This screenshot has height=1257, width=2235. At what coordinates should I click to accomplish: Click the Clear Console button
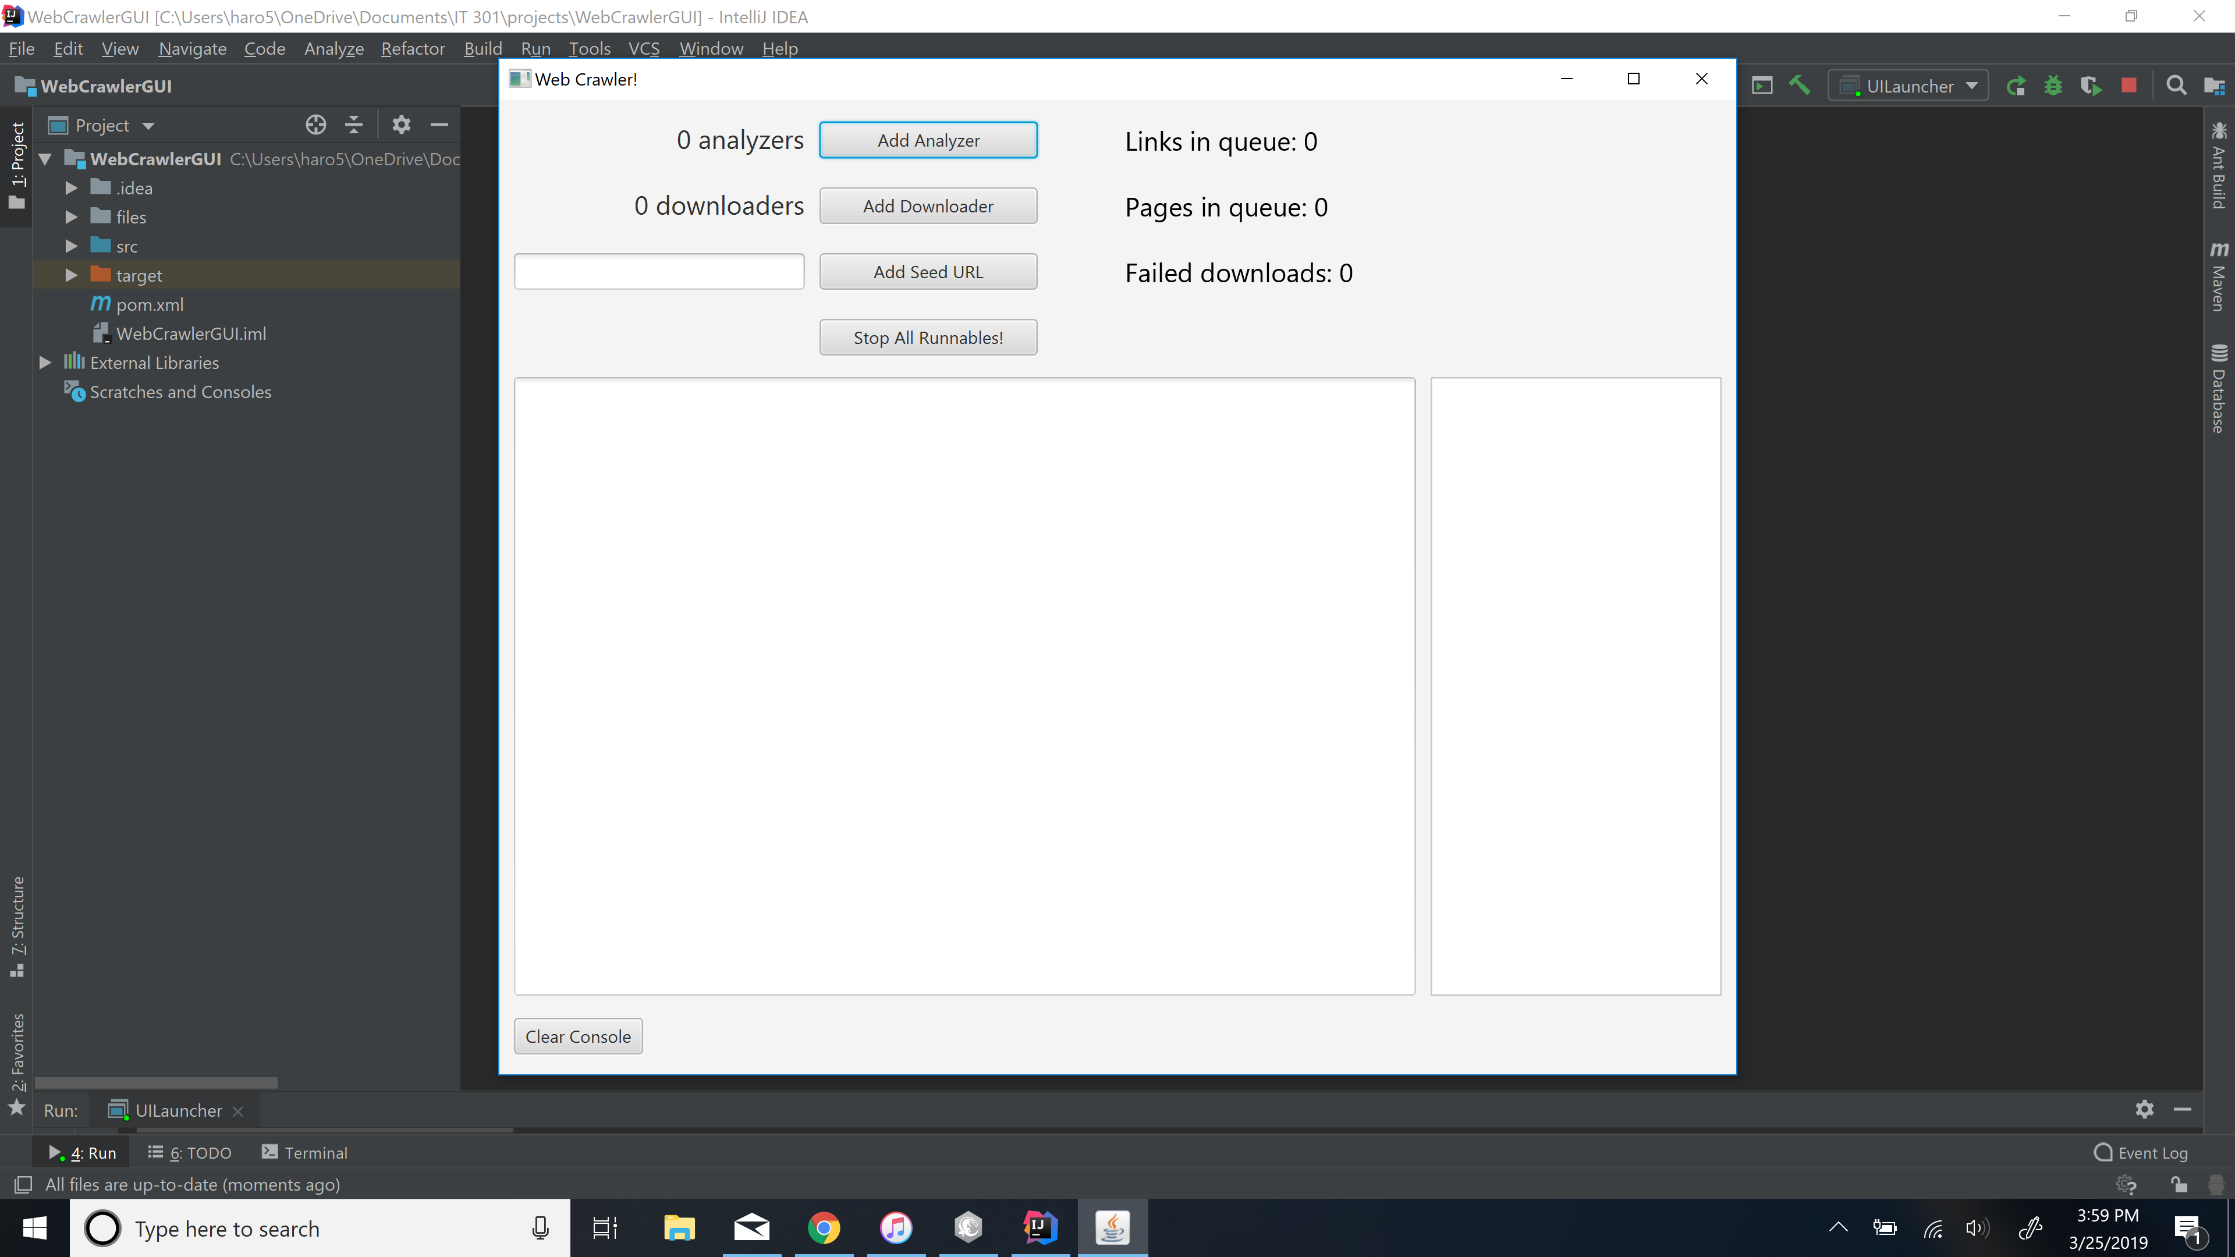577,1036
